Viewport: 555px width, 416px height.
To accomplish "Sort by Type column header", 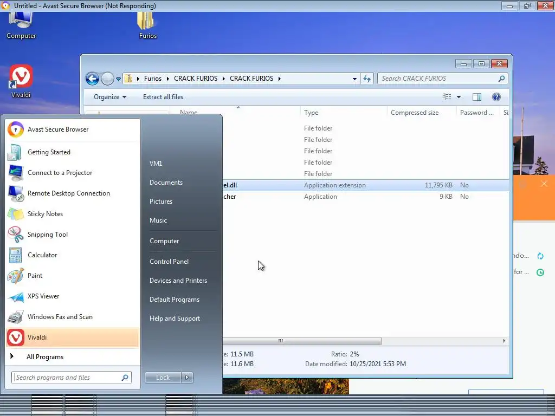I will click(x=343, y=113).
